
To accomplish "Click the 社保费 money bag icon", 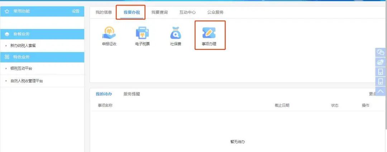I will (175, 33).
